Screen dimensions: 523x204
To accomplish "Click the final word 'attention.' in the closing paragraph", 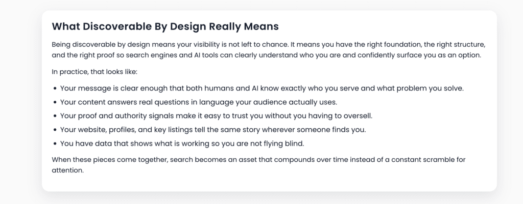I will coord(67,170).
